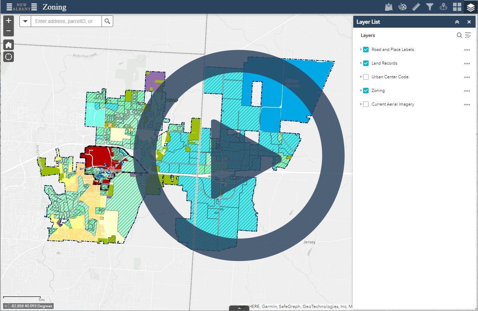The width and height of the screenshot is (478, 311).
Task: Open Current Aerial Imagery options menu
Action: (x=467, y=105)
